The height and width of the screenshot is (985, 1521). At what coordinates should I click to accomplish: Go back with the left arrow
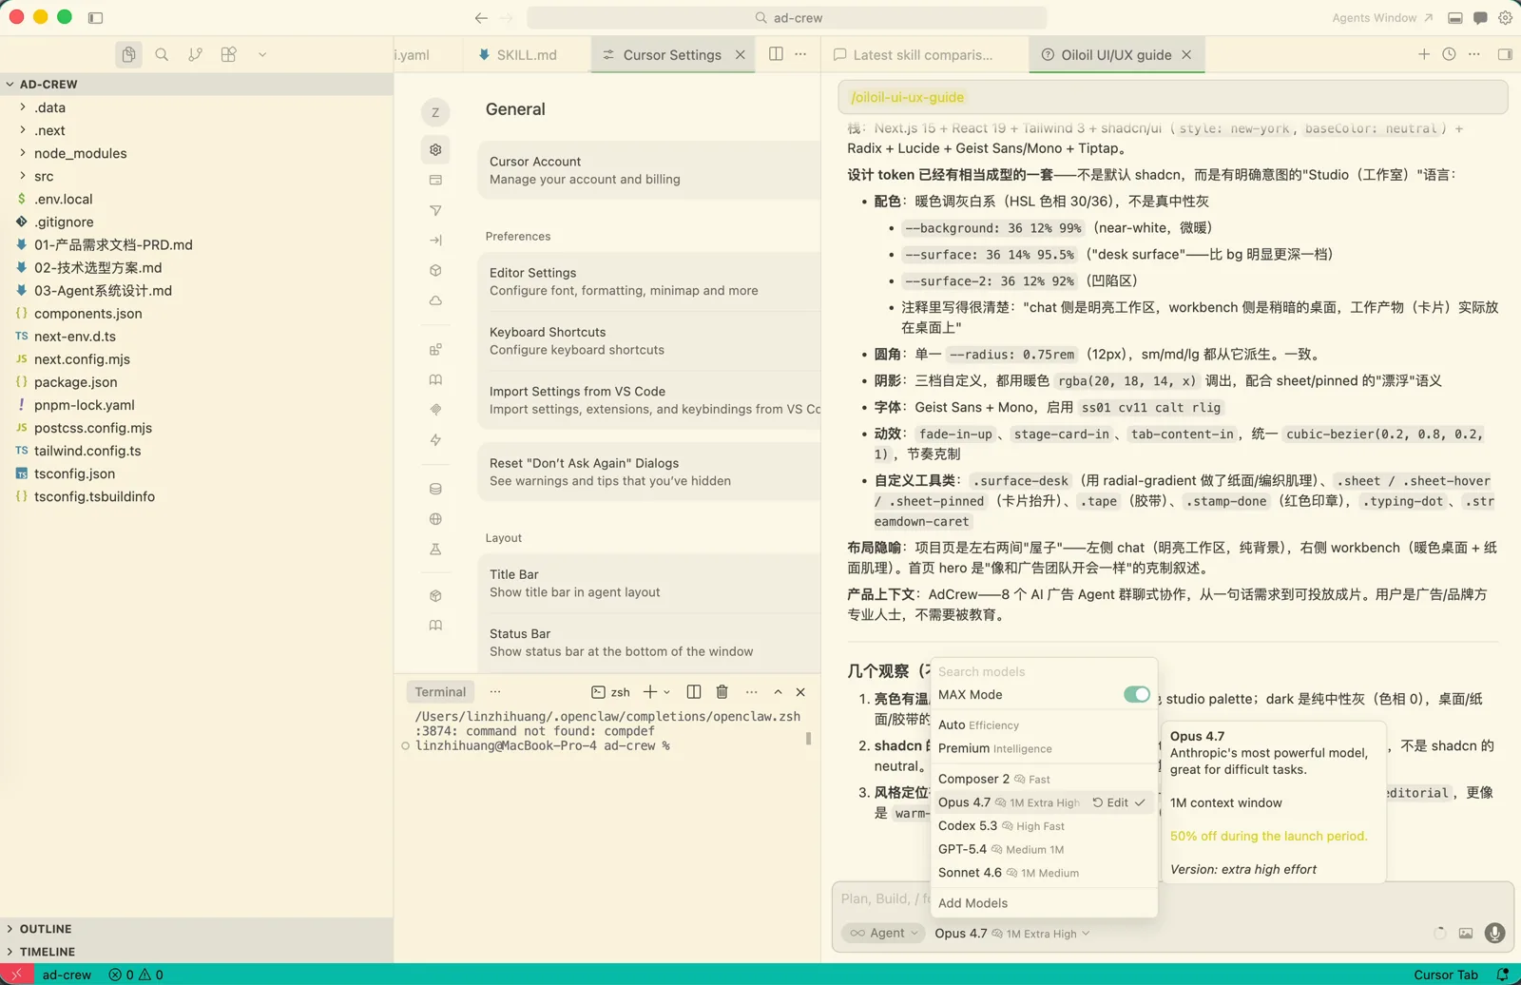481,17
